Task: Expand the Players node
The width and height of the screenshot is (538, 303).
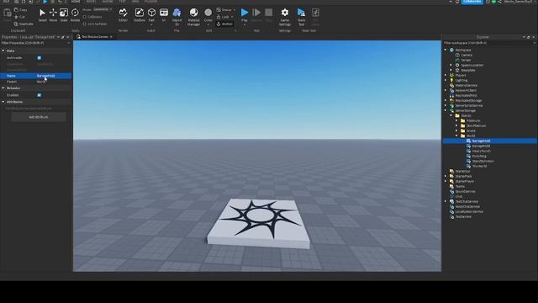Action: pos(446,75)
